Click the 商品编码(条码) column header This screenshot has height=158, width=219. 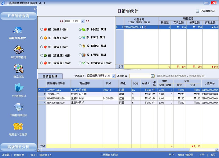pos(58,83)
